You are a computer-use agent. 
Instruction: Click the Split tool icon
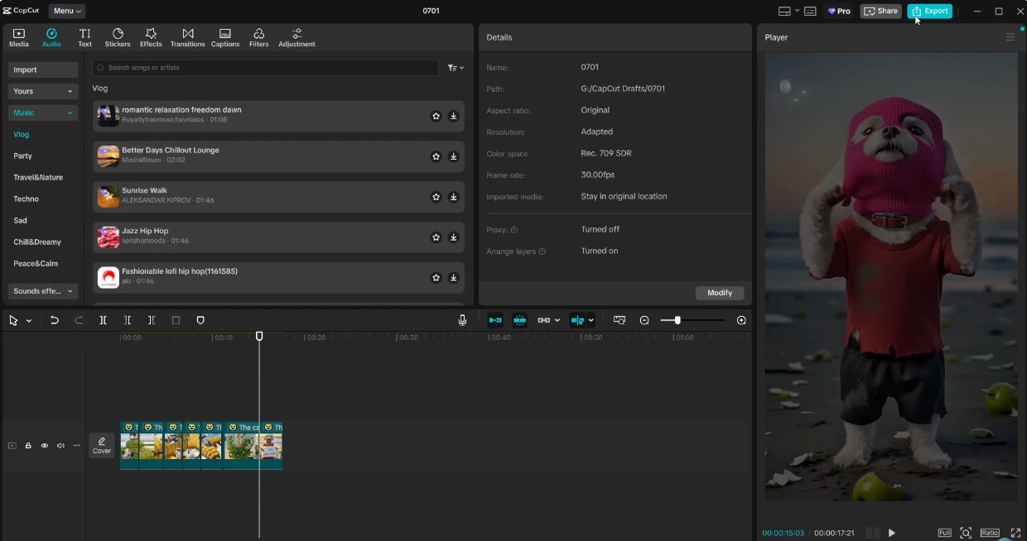(103, 320)
